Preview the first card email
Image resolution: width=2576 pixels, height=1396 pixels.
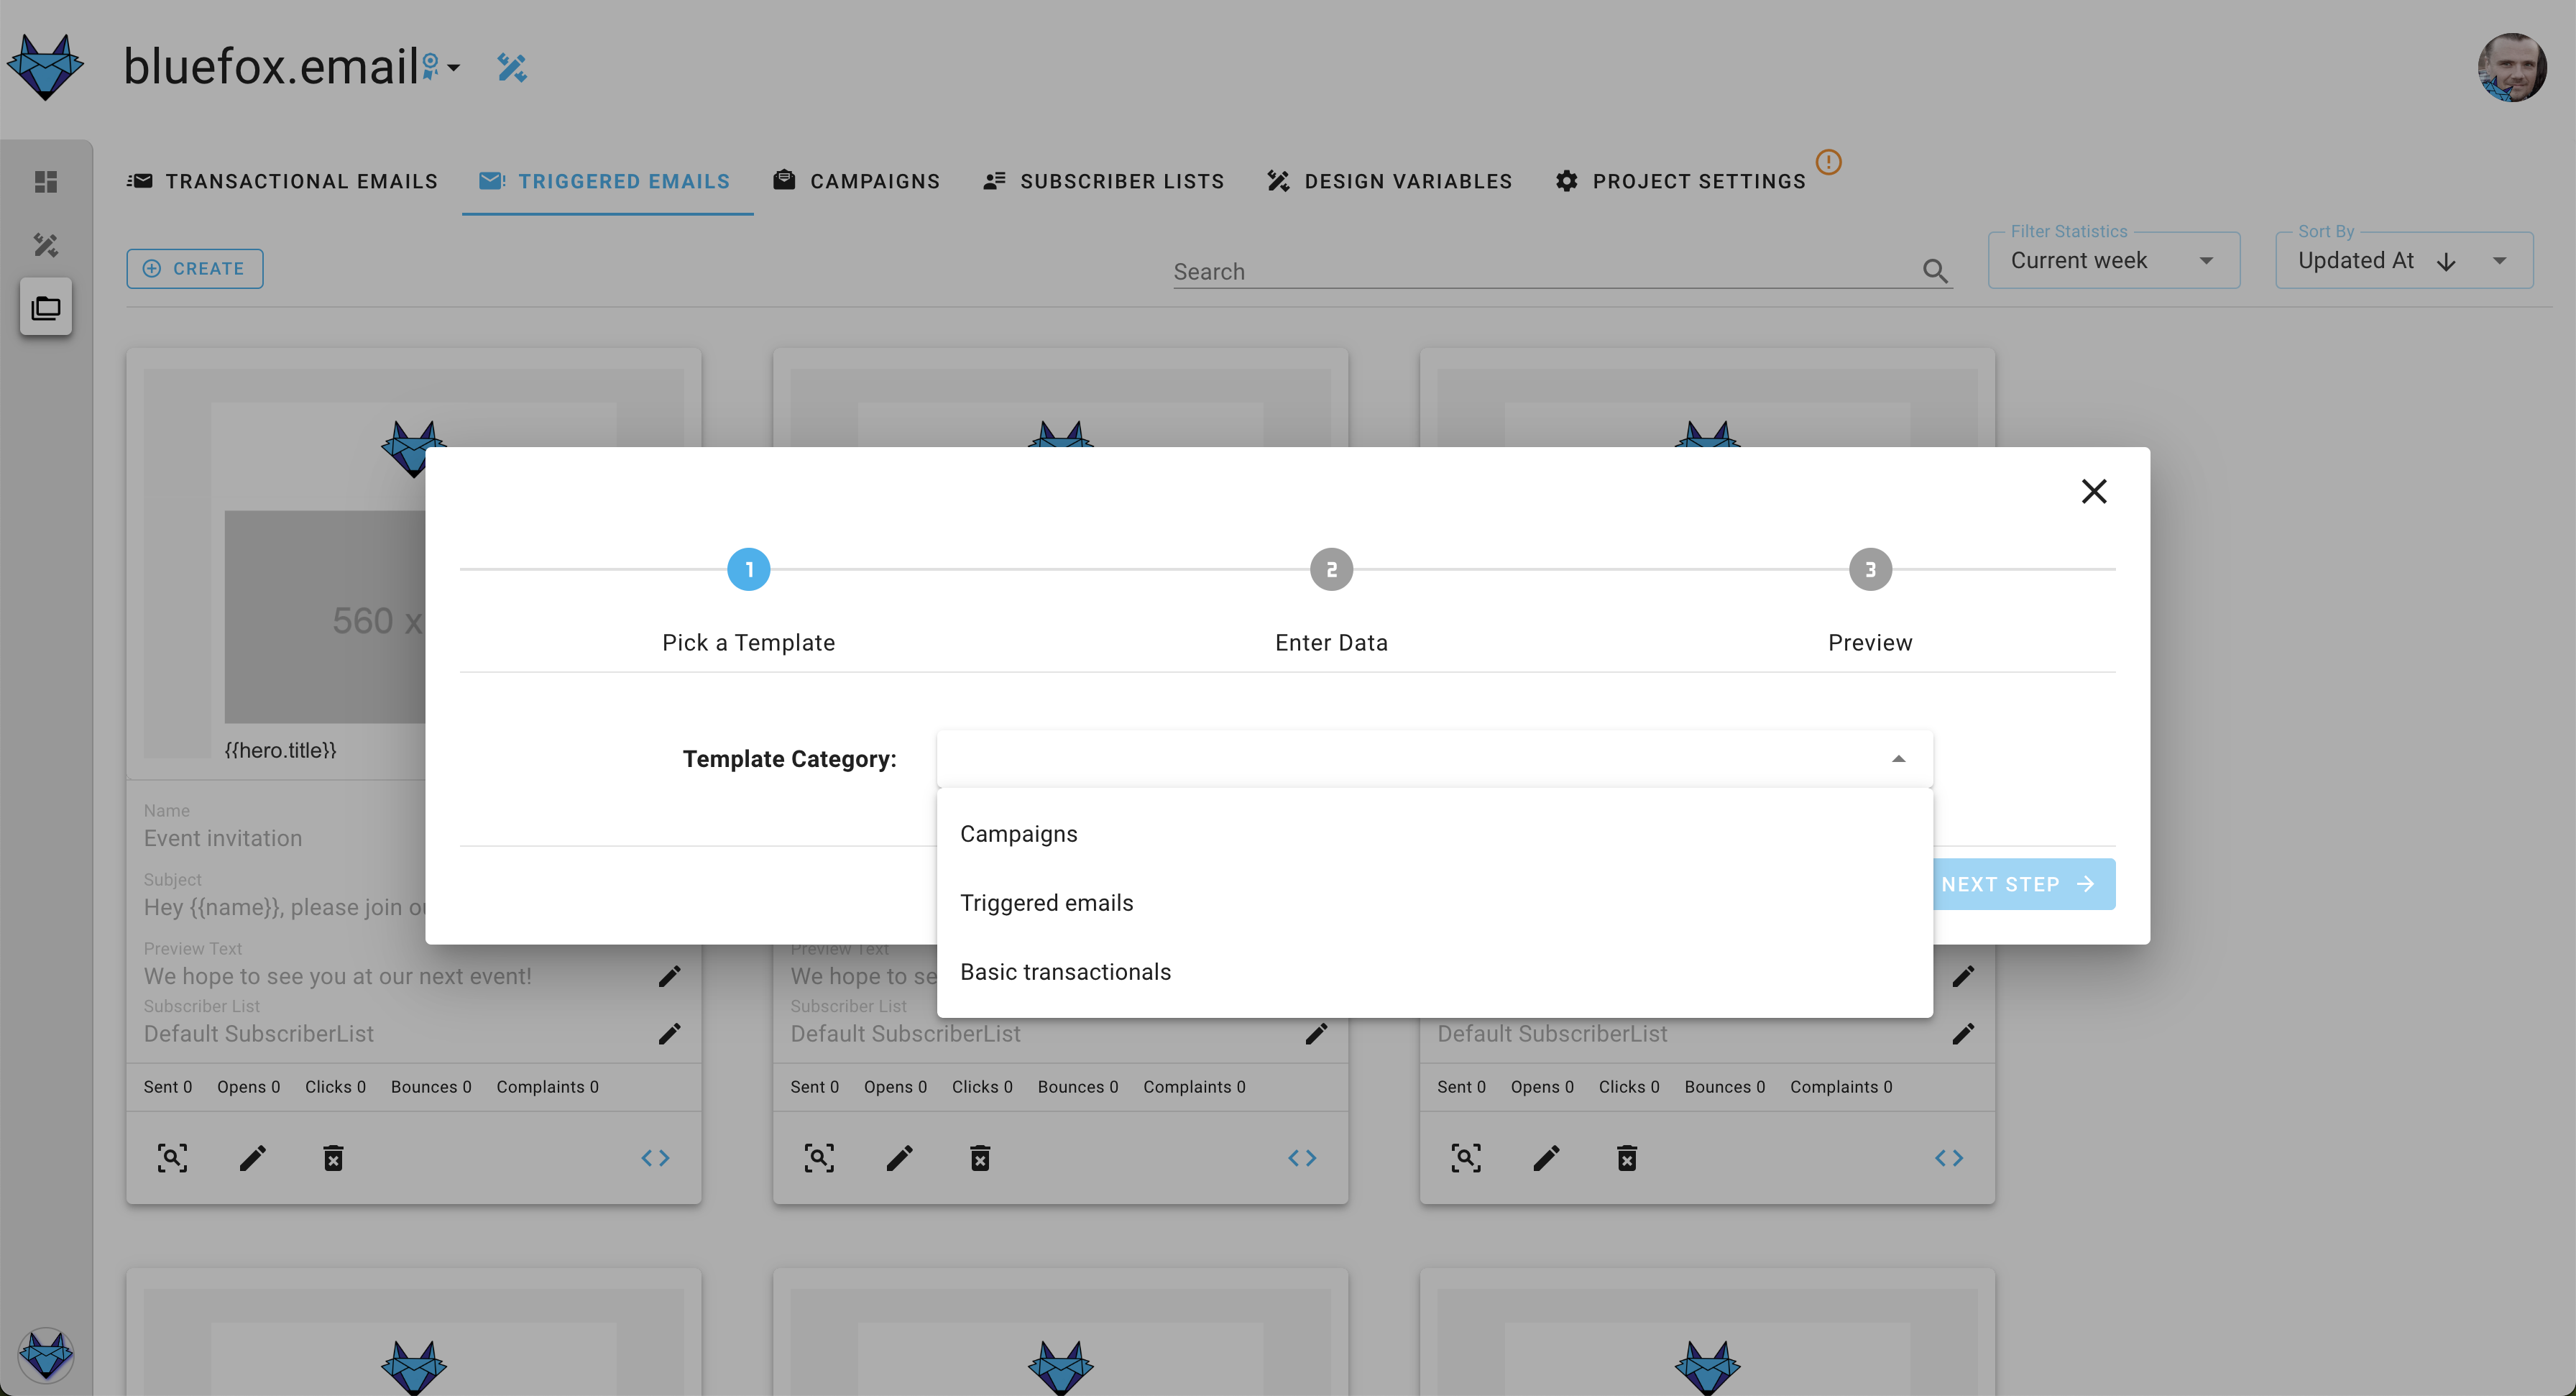[x=172, y=1158]
